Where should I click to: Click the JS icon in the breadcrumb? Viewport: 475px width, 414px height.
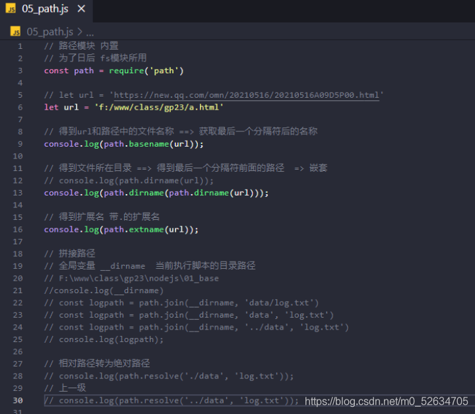point(15,31)
